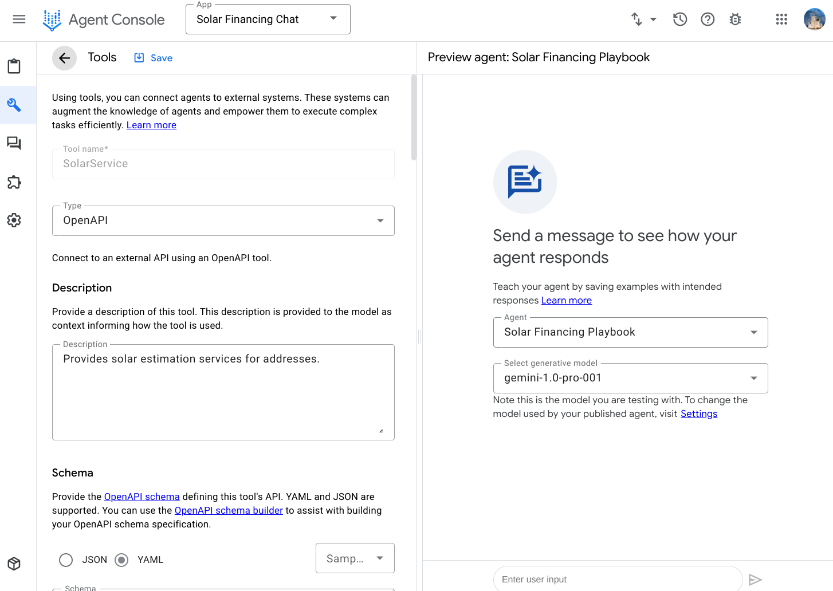
Task: Open the OpenAPI schema builder link
Action: 229,510
